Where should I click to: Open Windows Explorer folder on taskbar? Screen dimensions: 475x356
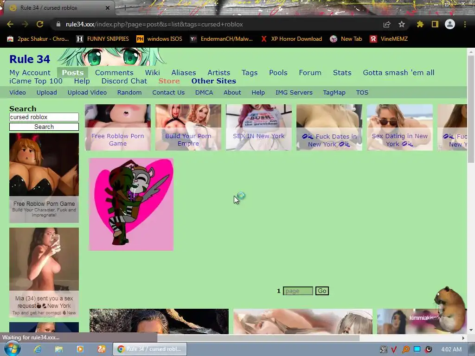(x=59, y=350)
